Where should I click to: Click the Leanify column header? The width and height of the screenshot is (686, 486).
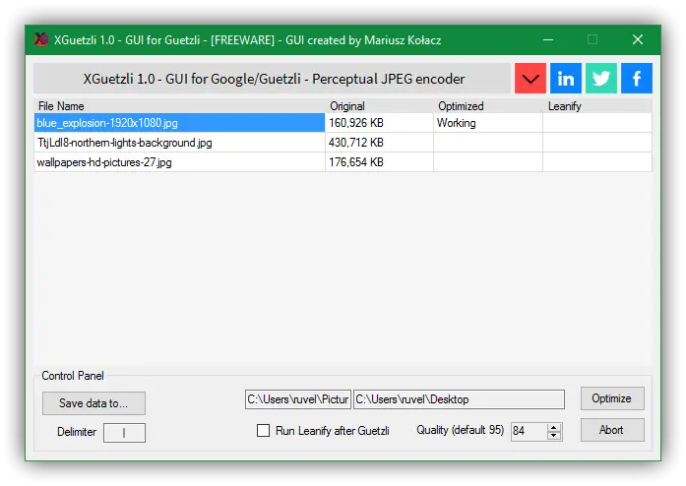point(597,106)
